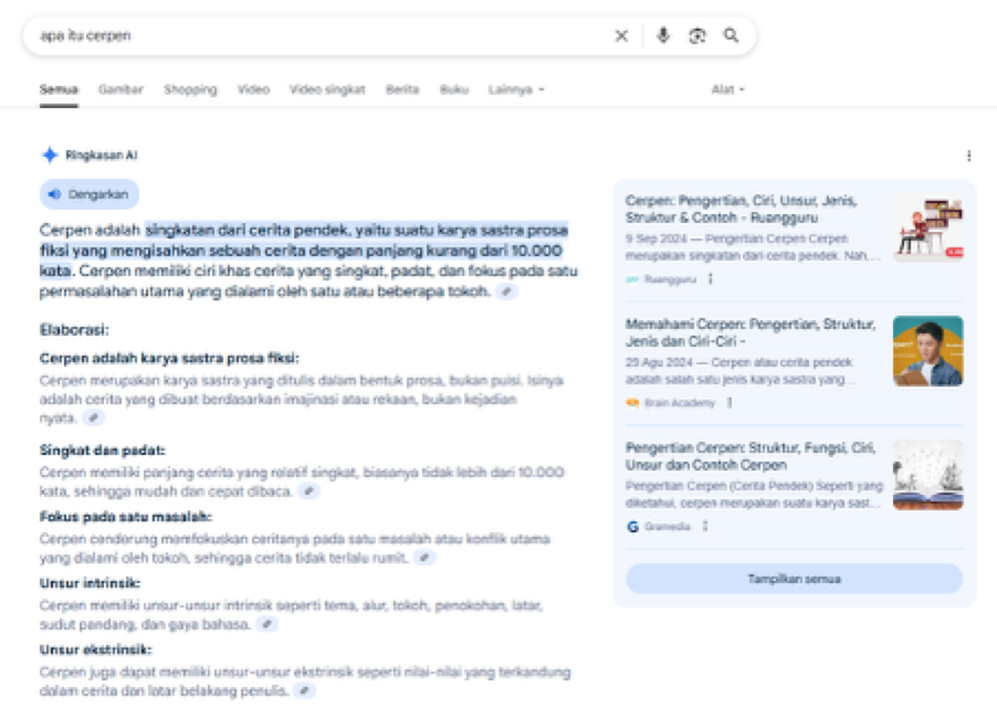The width and height of the screenshot is (997, 709).
Task: Click the Tampilkan semua button
Action: pyautogui.click(x=794, y=579)
